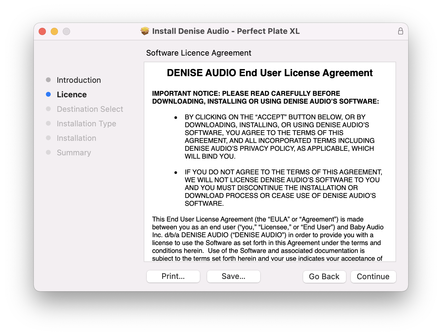This screenshot has width=442, height=336.
Task: Click the window title Install Denise Audio text
Action: coord(226,31)
